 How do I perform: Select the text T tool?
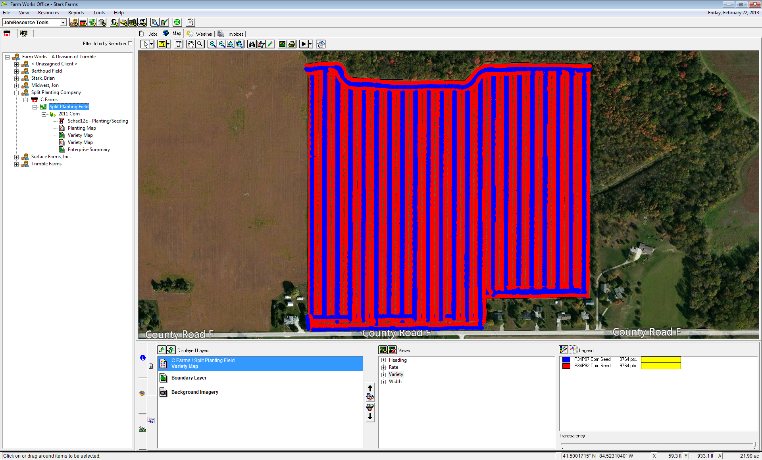[x=179, y=44]
